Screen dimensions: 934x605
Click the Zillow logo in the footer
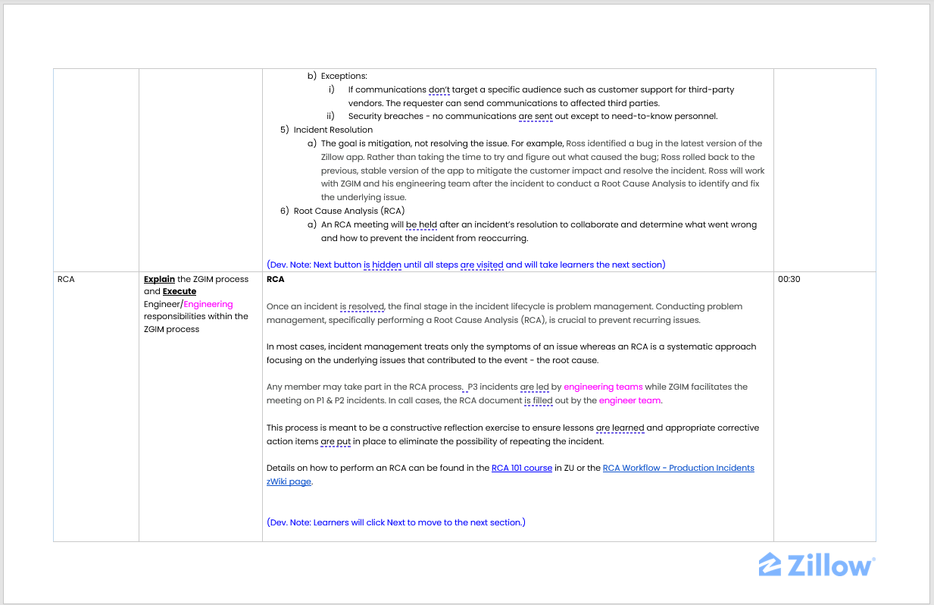pos(816,565)
